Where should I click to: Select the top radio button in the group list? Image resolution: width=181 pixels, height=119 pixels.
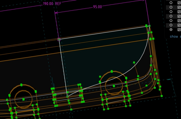point(171,3)
